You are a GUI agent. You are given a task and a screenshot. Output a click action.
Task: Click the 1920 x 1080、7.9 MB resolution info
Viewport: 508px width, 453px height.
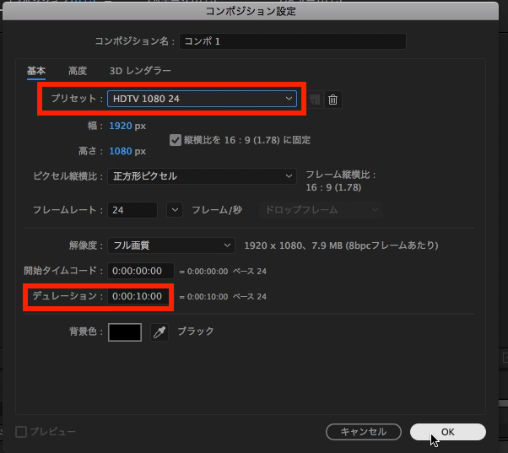(x=341, y=245)
